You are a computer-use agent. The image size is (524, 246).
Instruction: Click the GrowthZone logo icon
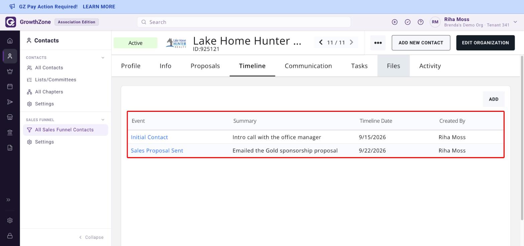click(11, 22)
